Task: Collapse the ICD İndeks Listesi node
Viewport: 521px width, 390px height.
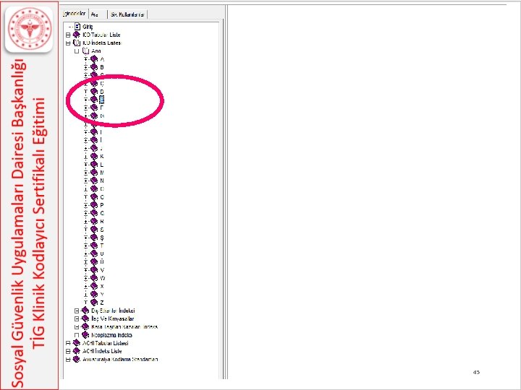Action: point(68,43)
